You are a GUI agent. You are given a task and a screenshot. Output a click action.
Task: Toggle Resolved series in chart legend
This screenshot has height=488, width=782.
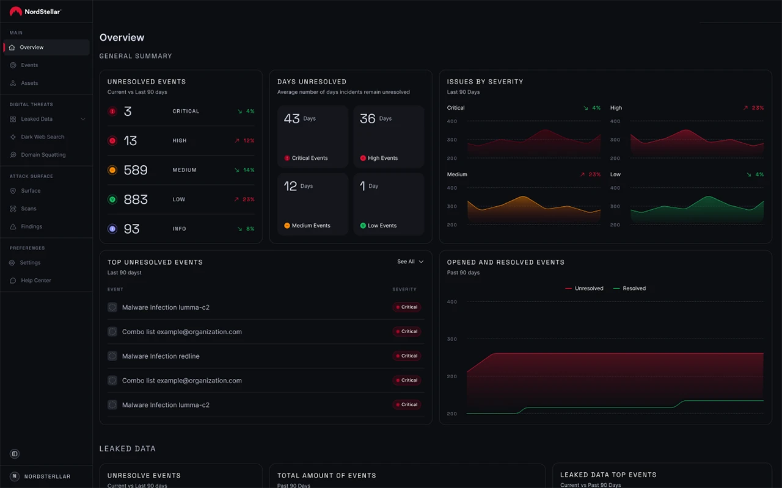coord(629,289)
